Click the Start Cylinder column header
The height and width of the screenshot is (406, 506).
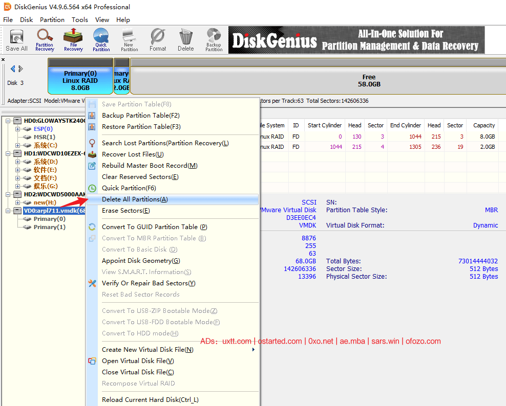click(325, 125)
